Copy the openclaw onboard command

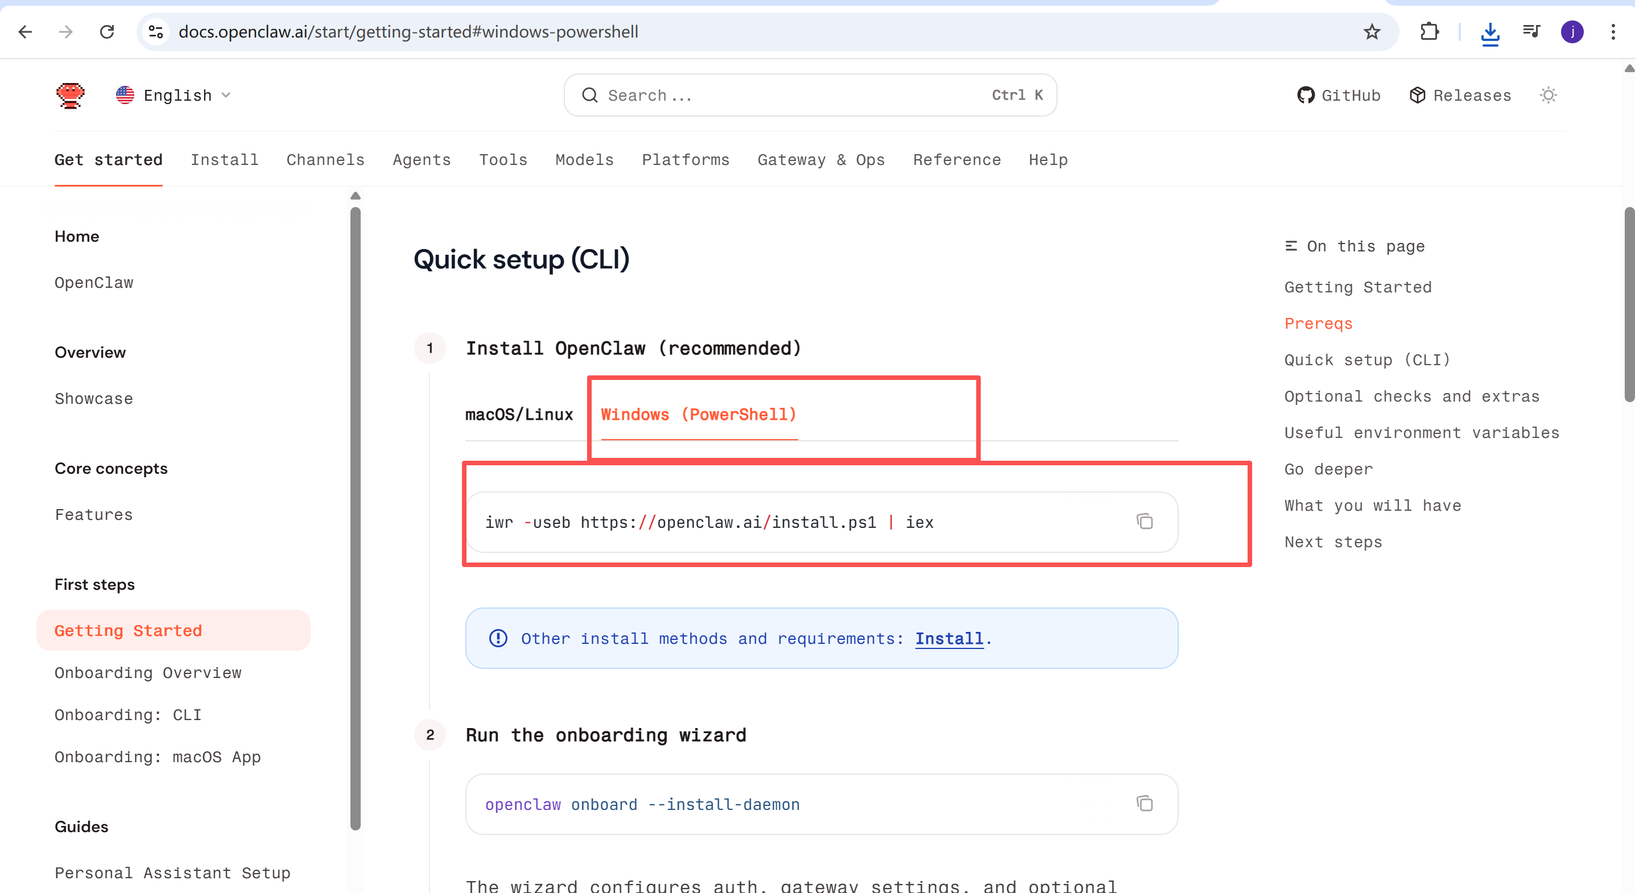point(1145,804)
